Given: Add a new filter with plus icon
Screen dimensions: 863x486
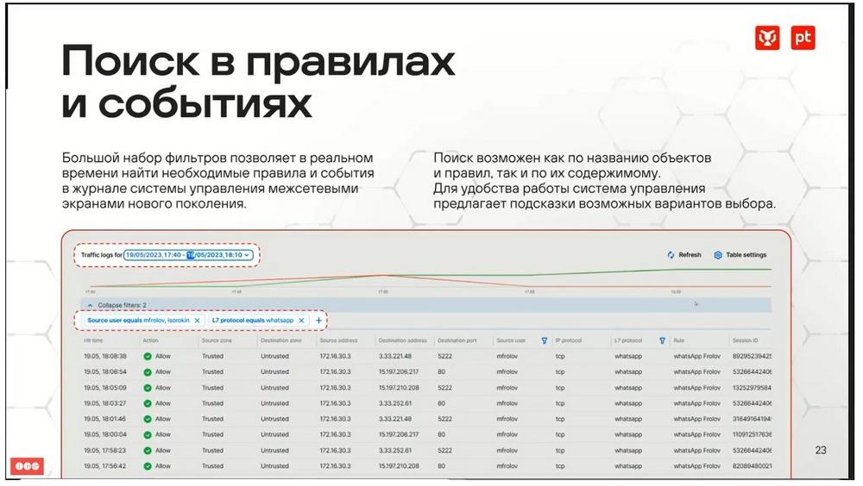Looking at the screenshot, I should coord(318,321).
